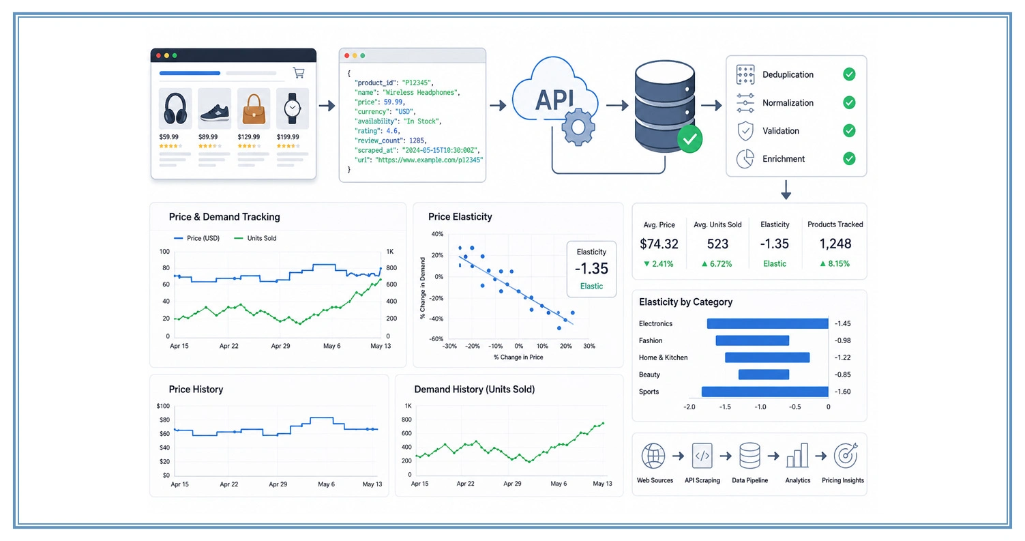This screenshot has height=541, width=1025.
Task: Click the Elasticity by Category heading
Action: (x=686, y=302)
